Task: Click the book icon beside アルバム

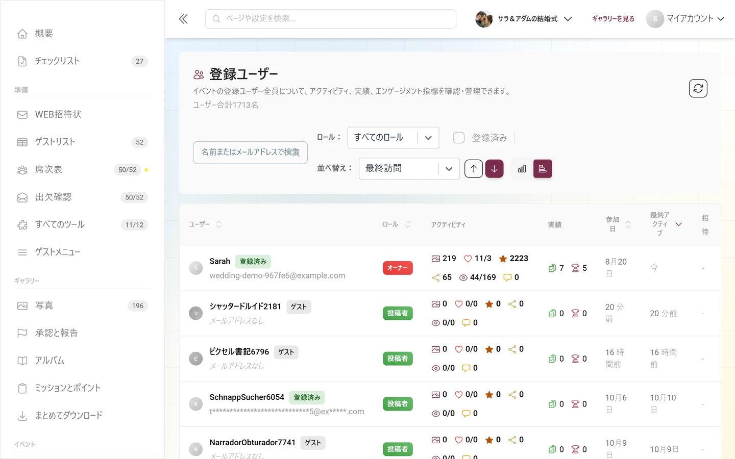Action: (22, 361)
